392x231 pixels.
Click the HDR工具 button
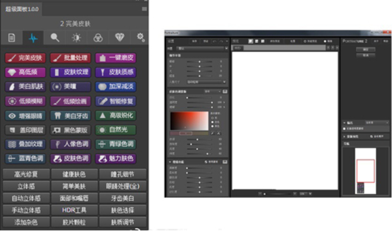74,210
